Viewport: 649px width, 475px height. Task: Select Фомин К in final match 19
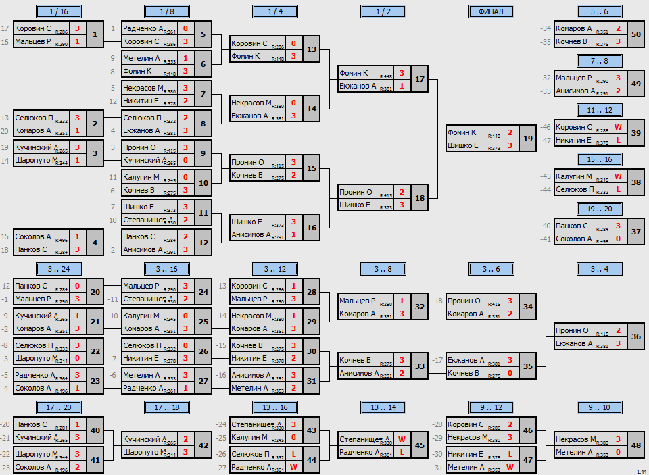473,132
